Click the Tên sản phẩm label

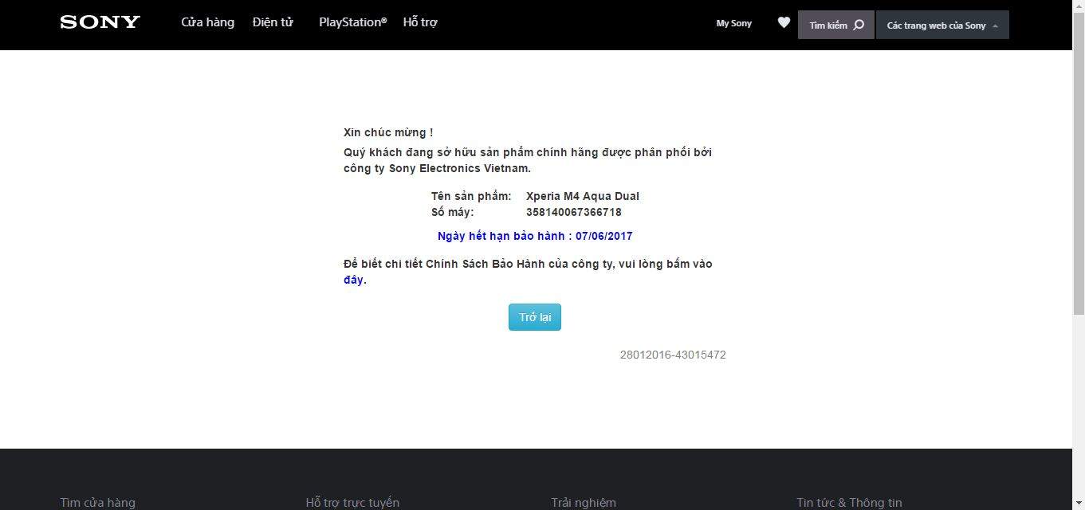471,196
